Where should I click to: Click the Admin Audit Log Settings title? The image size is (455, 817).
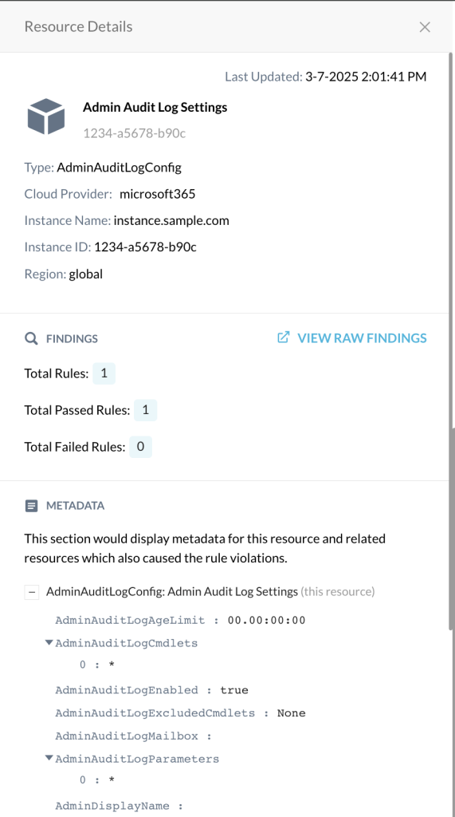155,108
